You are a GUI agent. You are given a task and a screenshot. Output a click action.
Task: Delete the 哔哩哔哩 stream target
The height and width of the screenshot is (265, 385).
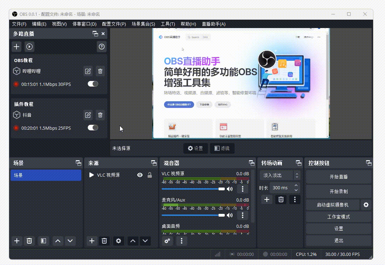click(100, 71)
